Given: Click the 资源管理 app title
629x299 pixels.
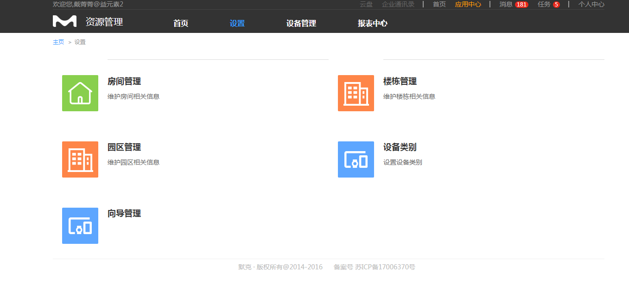Looking at the screenshot, I should tap(104, 22).
